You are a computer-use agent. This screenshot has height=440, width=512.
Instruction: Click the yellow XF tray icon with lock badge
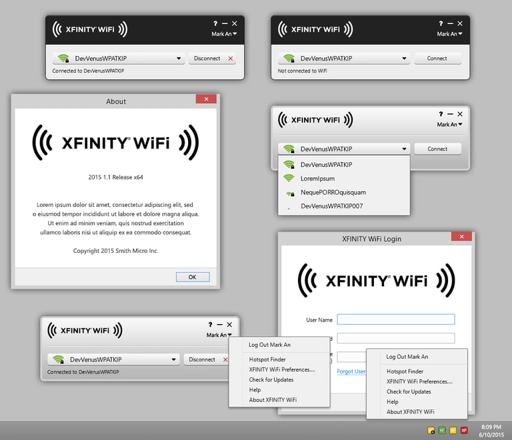coord(431,431)
